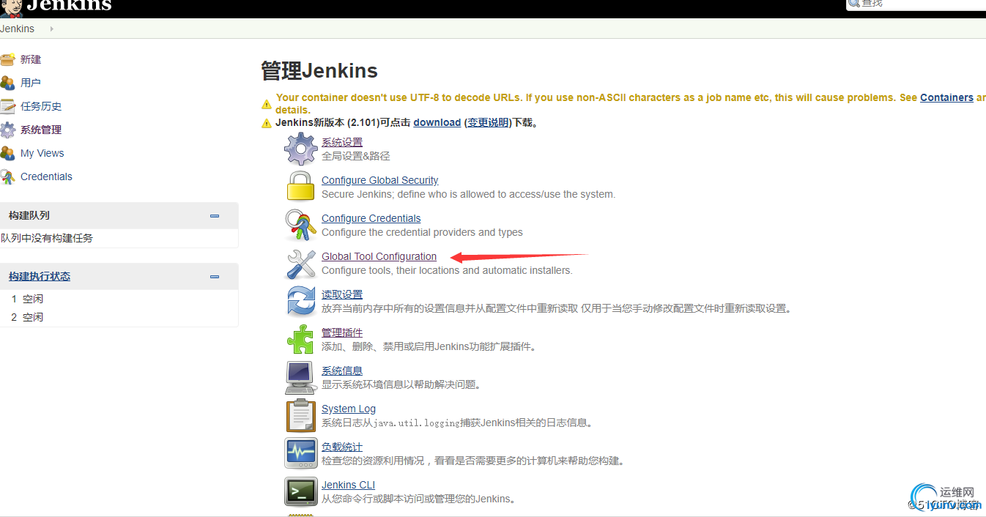The height and width of the screenshot is (517, 986).
Task: Click executor 1 空闲 row
Action: pos(119,299)
